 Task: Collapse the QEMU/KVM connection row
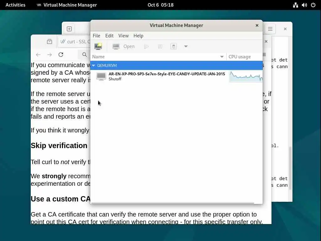point(93,65)
